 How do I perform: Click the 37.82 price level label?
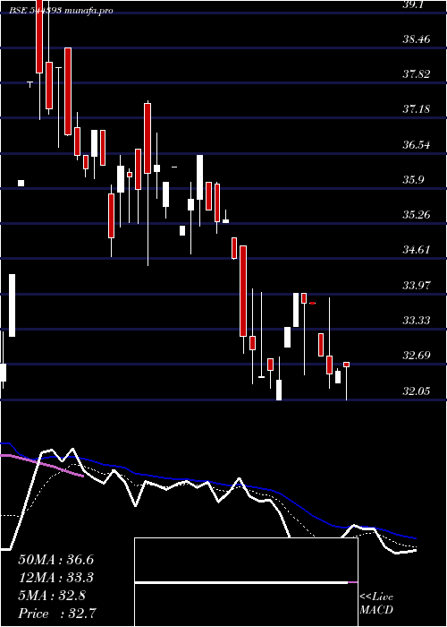(x=417, y=74)
